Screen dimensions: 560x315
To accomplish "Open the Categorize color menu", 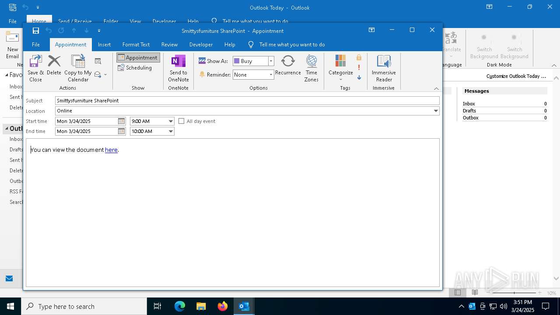I will [x=341, y=68].
